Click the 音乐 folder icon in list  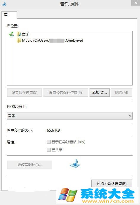pyautogui.click(x=19, y=34)
